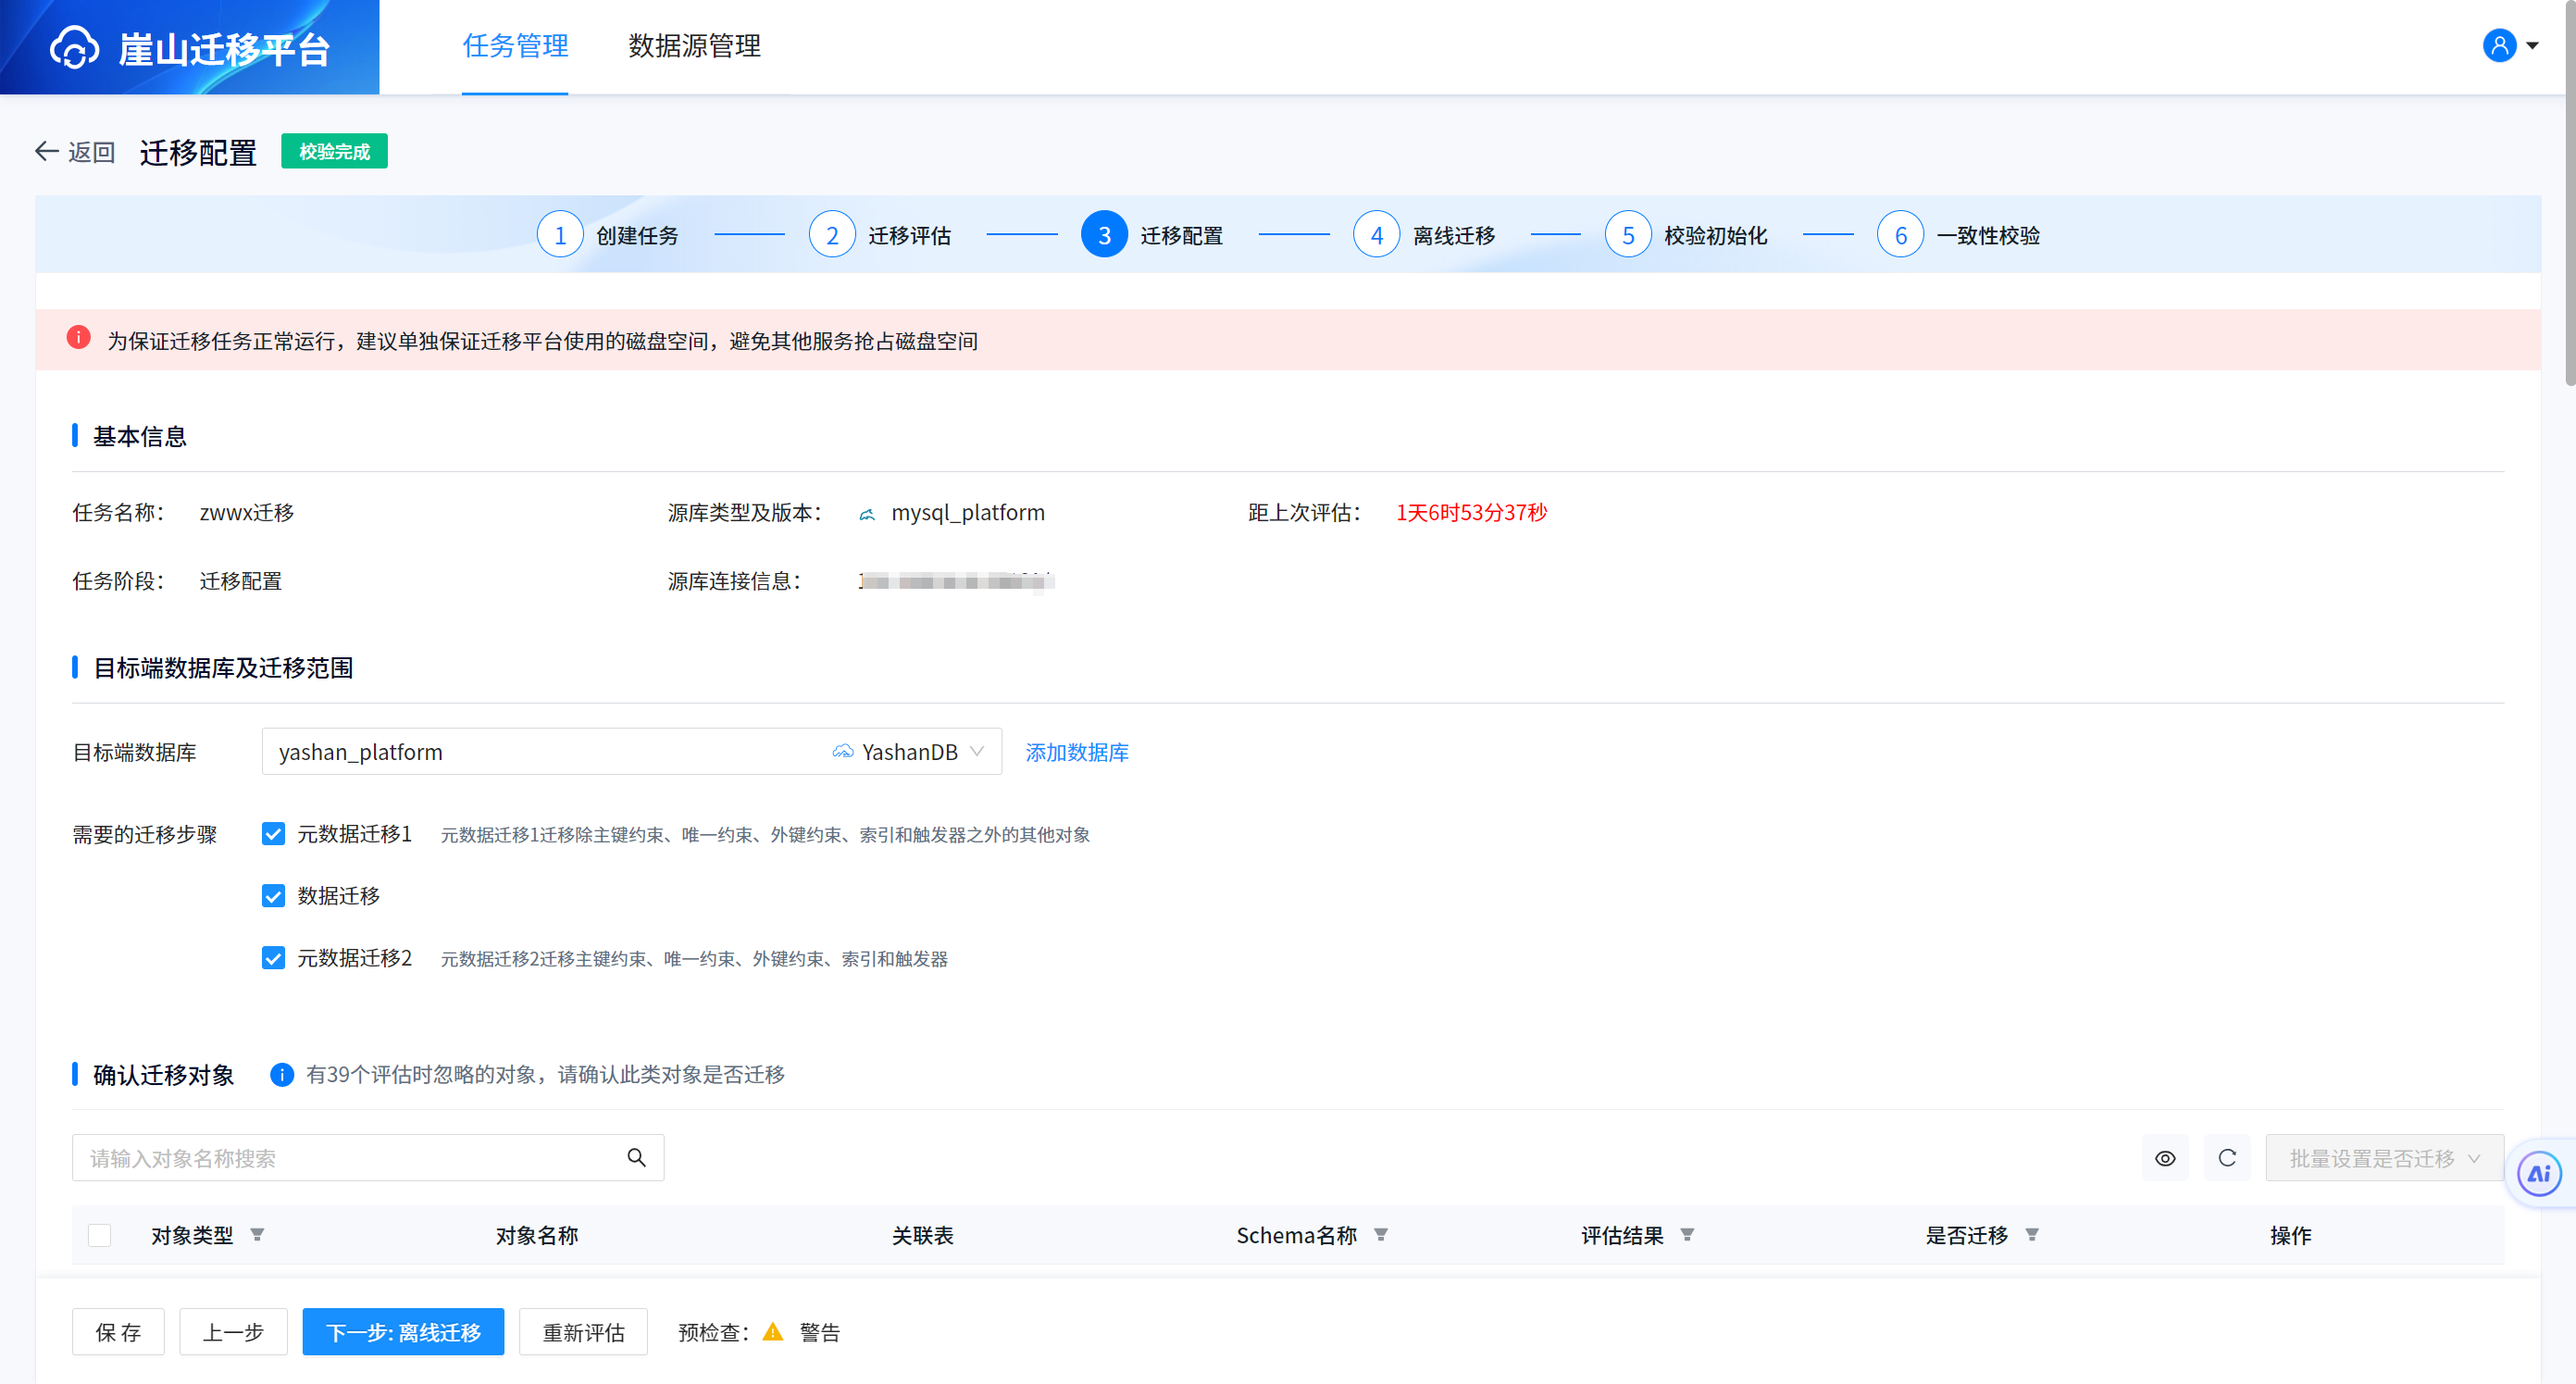Screen dimensions: 2576x1384
Task: Uncheck the 元数据迁移1 checkbox
Action: pos(273,834)
